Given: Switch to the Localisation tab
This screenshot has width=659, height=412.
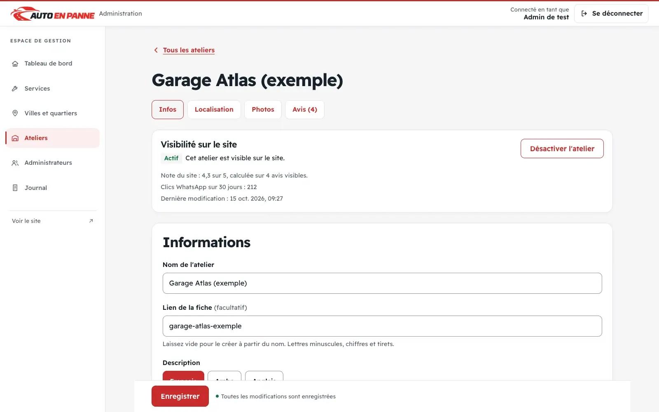Looking at the screenshot, I should click(214, 110).
